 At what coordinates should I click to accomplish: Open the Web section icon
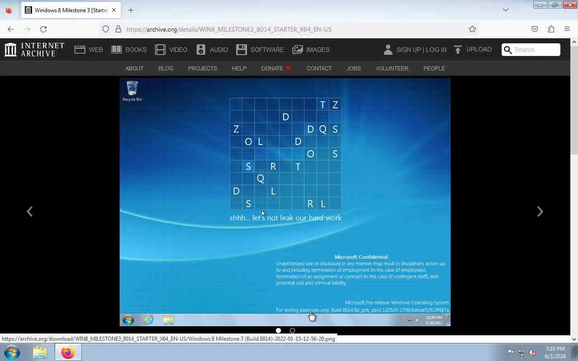tap(80, 50)
